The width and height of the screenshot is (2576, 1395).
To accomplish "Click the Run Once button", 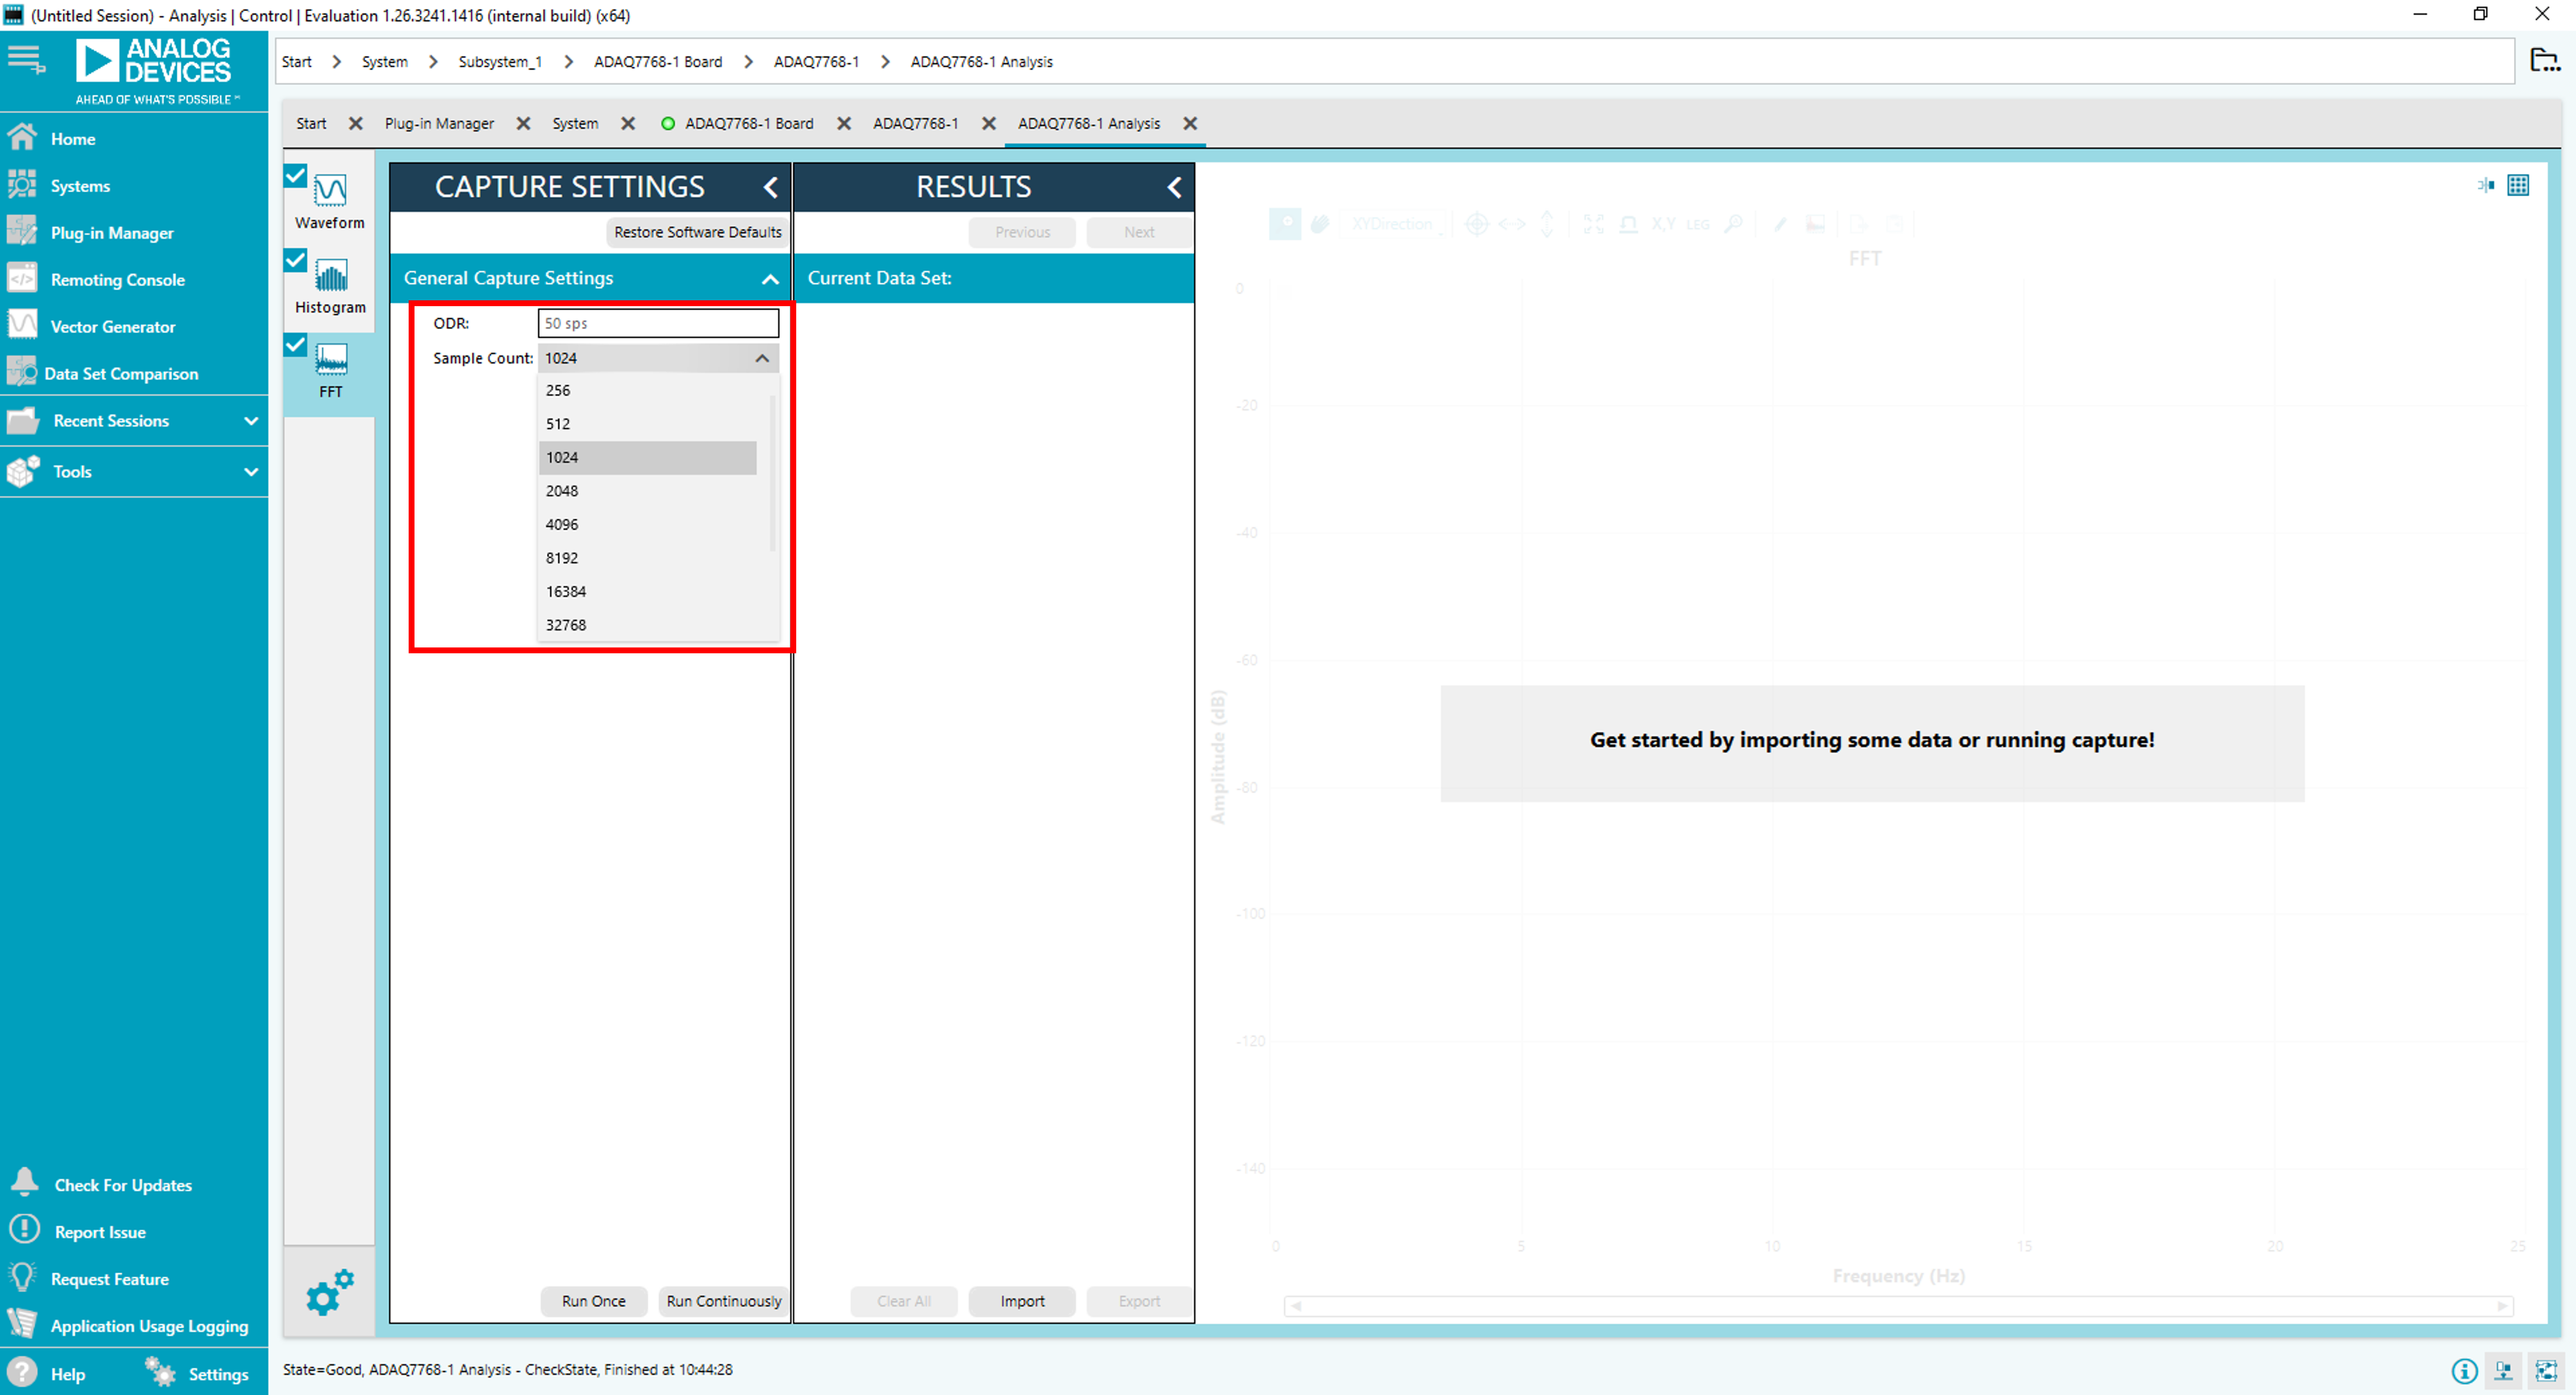I will [x=593, y=1300].
